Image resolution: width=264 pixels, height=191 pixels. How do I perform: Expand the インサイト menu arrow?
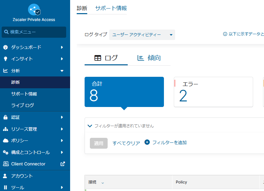62,59
